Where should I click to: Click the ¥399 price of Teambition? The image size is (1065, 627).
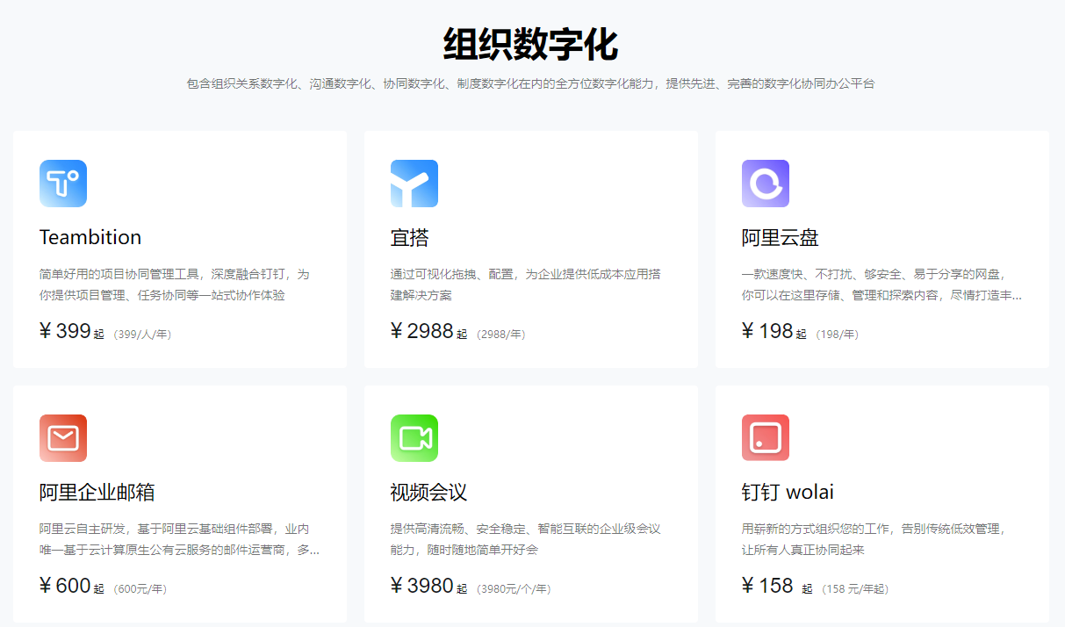click(67, 331)
